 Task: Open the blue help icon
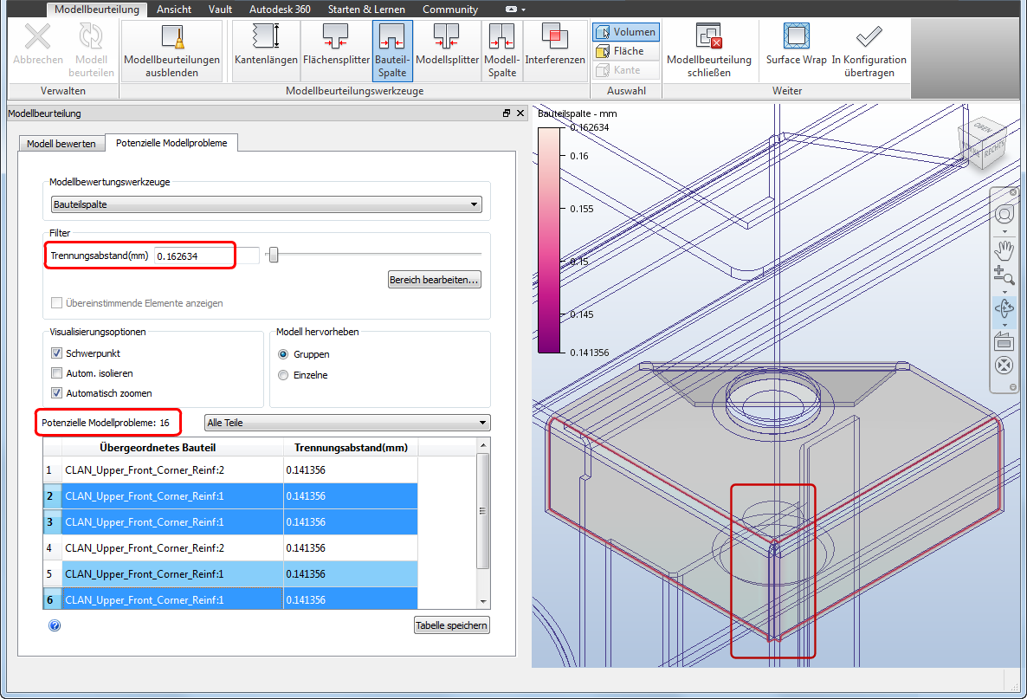click(x=55, y=625)
